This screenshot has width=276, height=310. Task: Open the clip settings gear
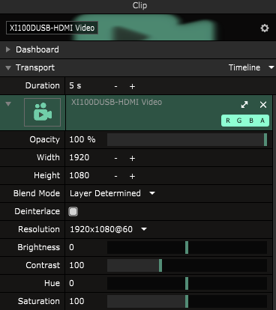coord(265,28)
